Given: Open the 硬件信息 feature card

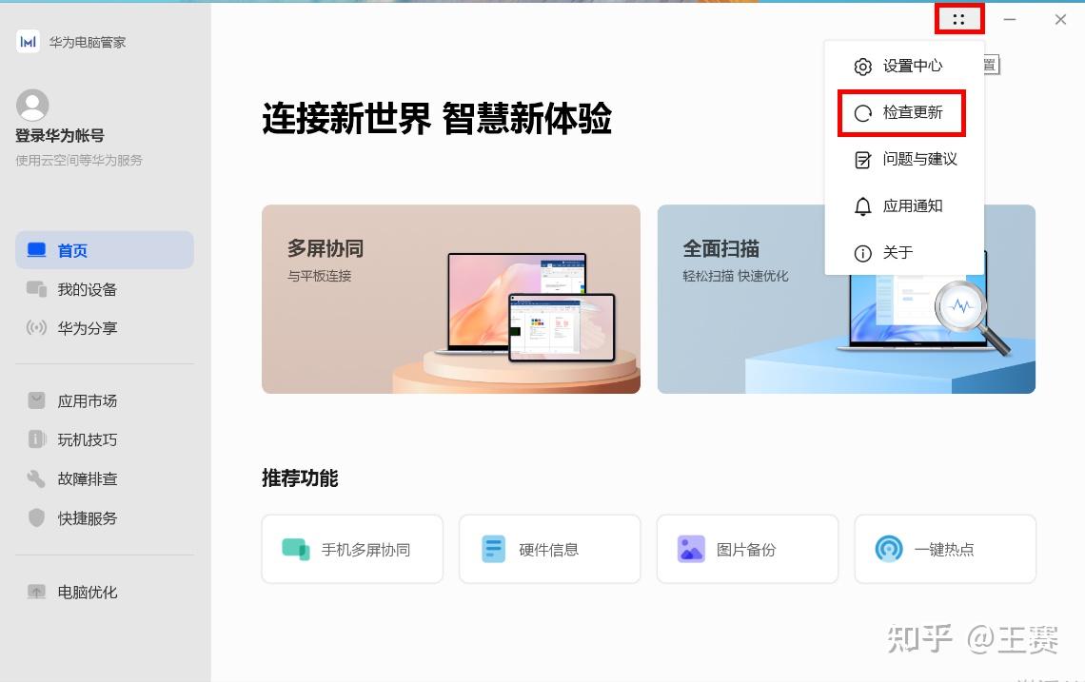Looking at the screenshot, I should 549,549.
